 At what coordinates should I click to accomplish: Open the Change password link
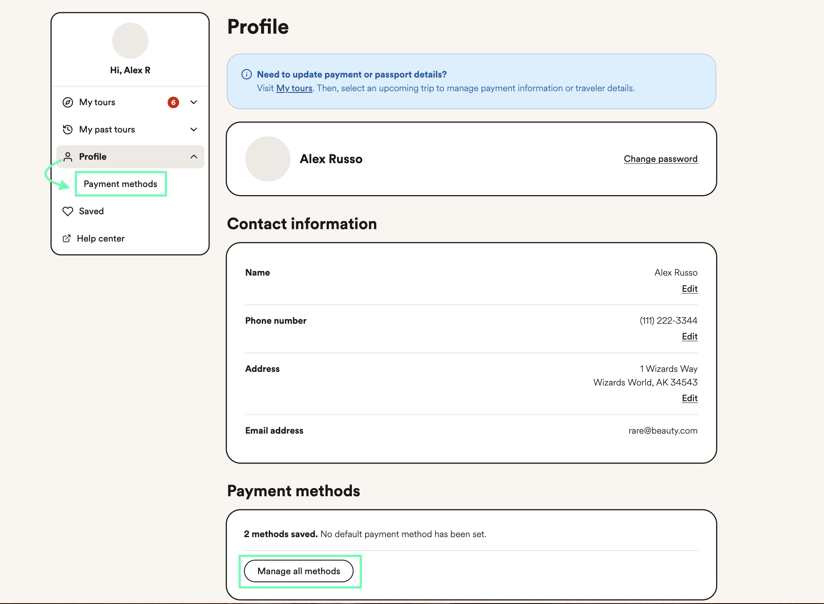coord(660,158)
